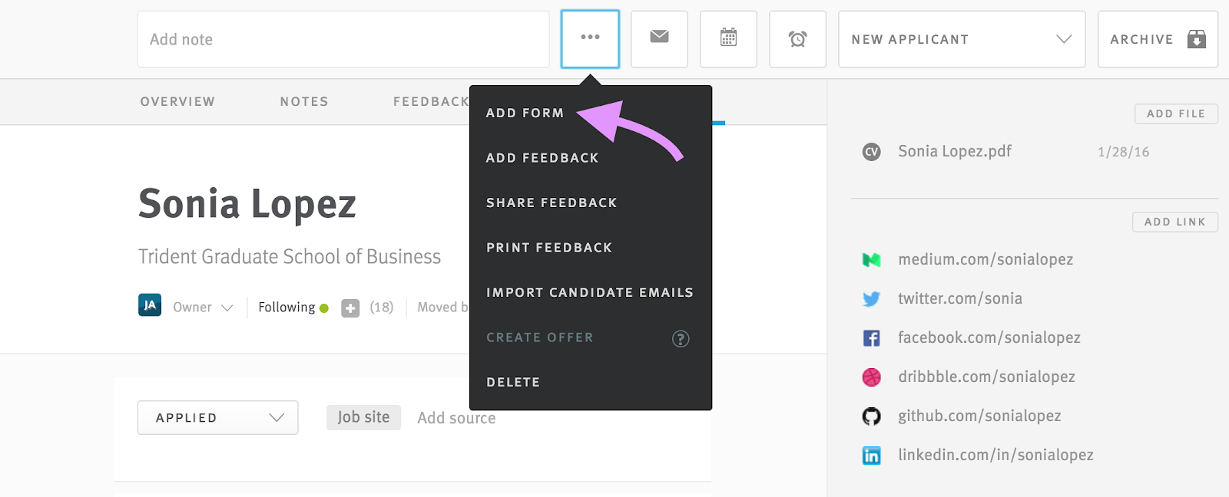Click the Archive button
Screen dimensions: 1229x497
1157,39
